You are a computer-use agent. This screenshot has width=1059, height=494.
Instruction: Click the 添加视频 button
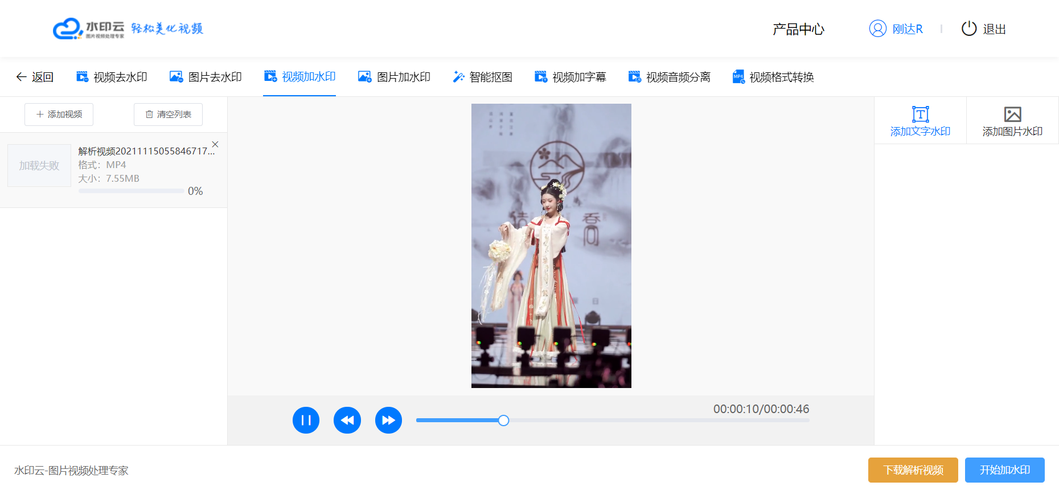click(59, 115)
